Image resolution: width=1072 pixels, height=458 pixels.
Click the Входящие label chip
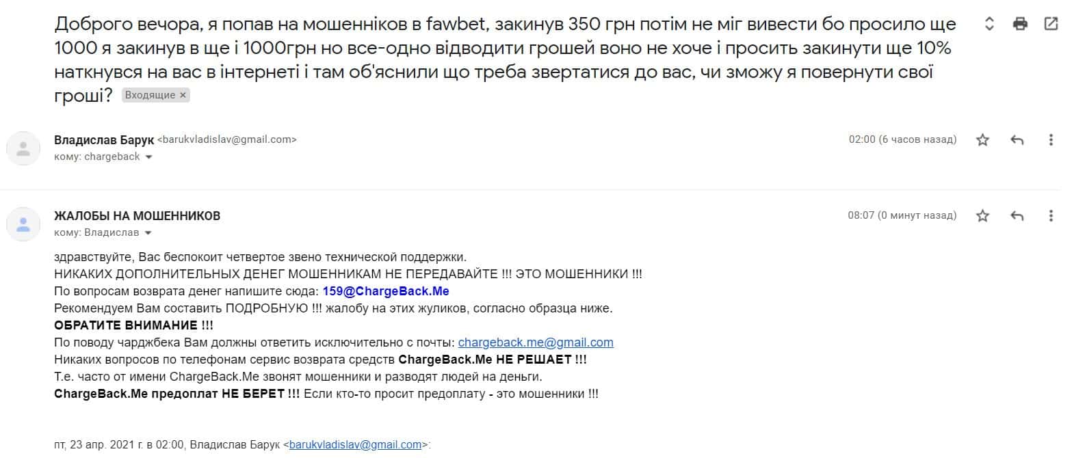pos(150,96)
